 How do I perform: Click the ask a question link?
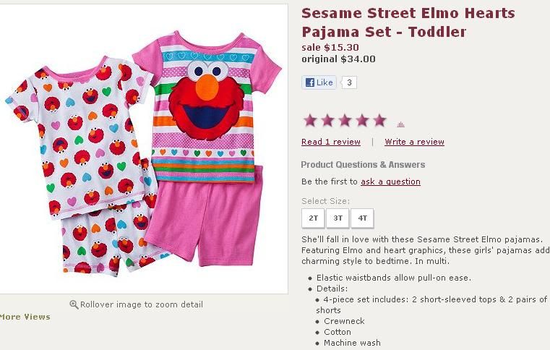(x=390, y=182)
